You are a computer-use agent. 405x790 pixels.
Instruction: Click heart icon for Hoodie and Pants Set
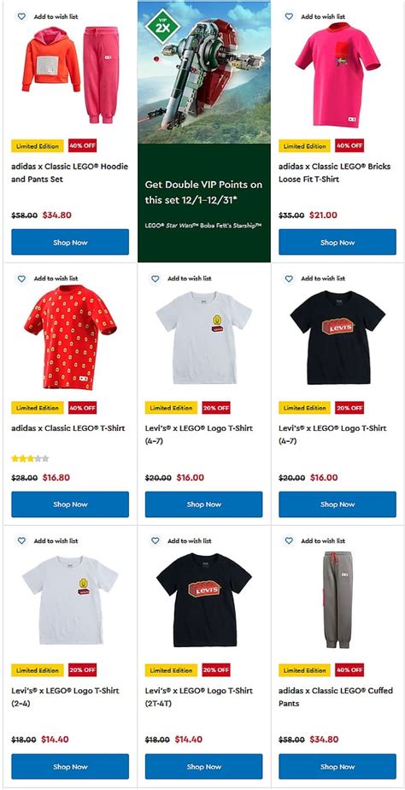(21, 16)
